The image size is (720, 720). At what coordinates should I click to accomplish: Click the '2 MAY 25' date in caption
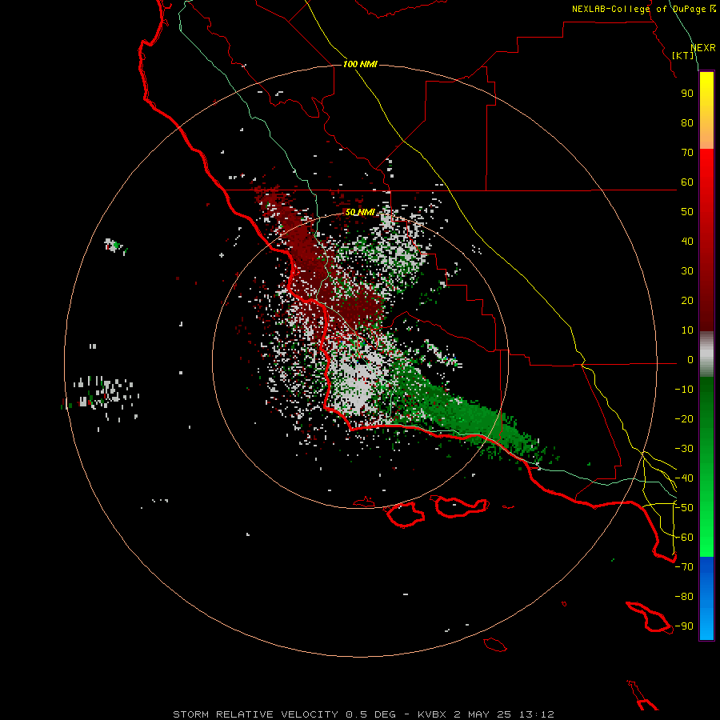pyautogui.click(x=483, y=714)
